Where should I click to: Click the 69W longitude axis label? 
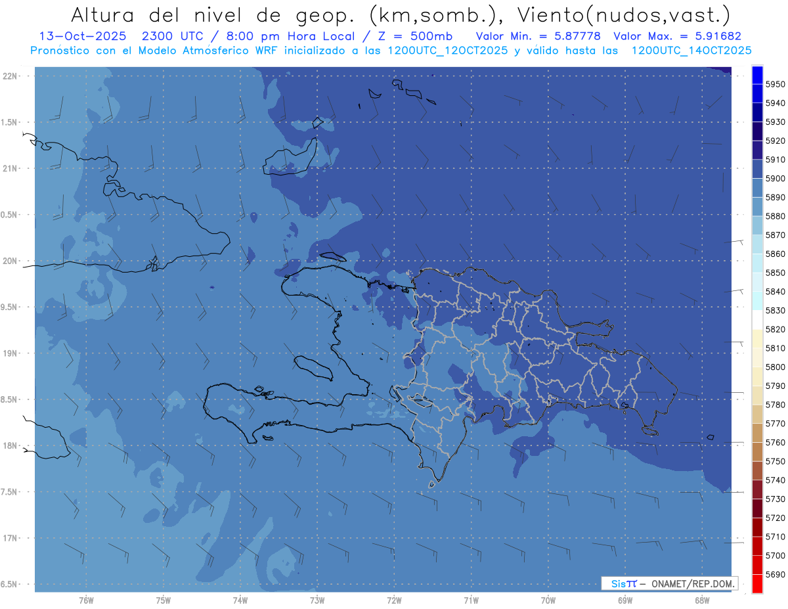625,600
